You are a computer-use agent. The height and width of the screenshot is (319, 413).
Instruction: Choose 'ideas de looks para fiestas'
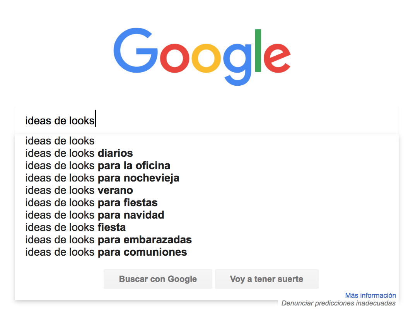[x=207, y=203]
